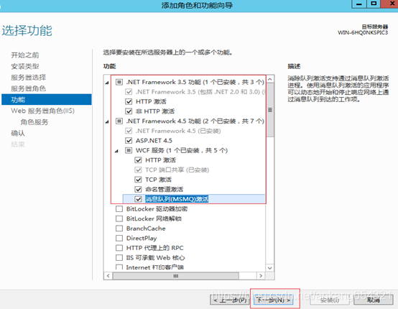The height and width of the screenshot is (309, 398).
Task: Toggle 命名管道激活 checkbox
Action: coord(138,189)
